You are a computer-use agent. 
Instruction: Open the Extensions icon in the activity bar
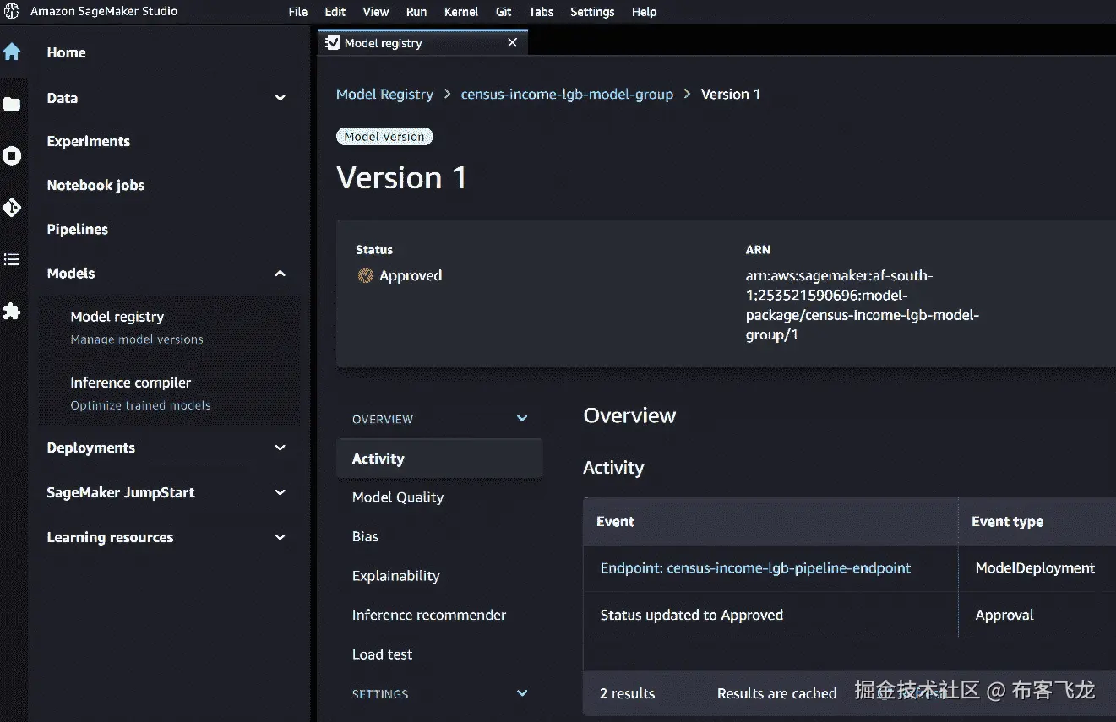point(13,312)
